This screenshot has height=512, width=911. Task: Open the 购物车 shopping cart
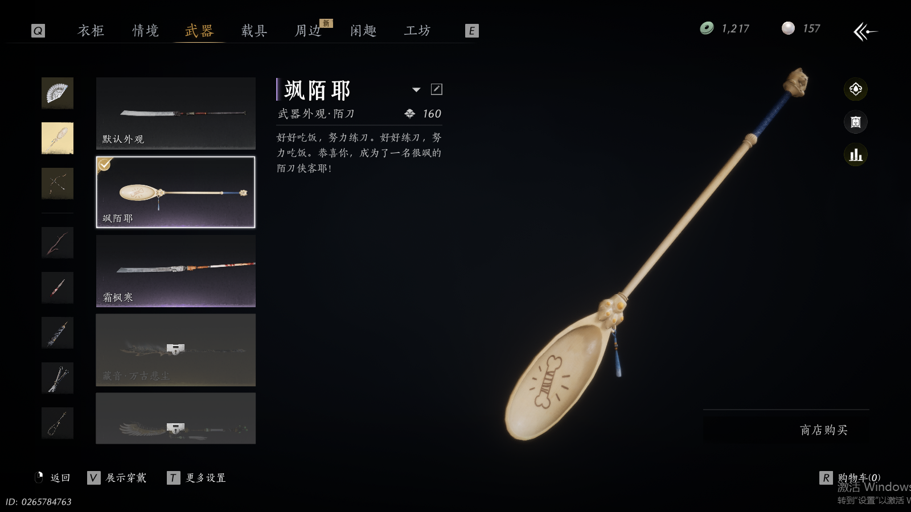(x=859, y=478)
